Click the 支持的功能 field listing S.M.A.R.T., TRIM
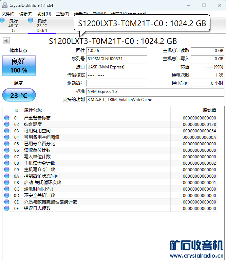The height and width of the screenshot is (260, 226). [155, 100]
